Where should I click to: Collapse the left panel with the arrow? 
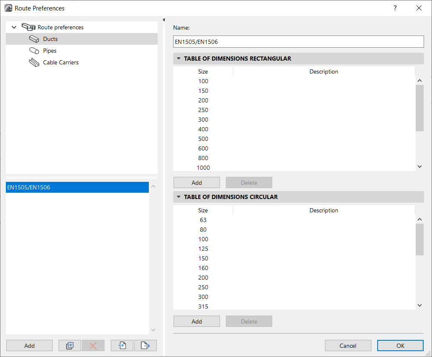164,20
